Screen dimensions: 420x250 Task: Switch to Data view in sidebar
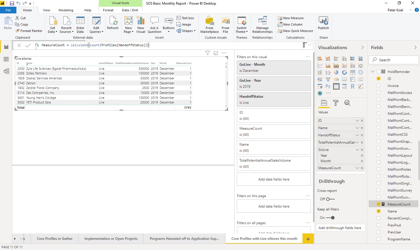[x=6, y=59]
